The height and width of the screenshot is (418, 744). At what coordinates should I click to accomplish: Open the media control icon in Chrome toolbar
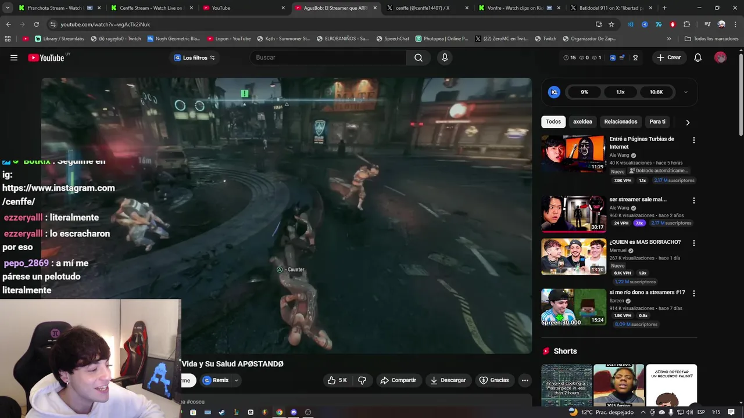tap(707, 24)
